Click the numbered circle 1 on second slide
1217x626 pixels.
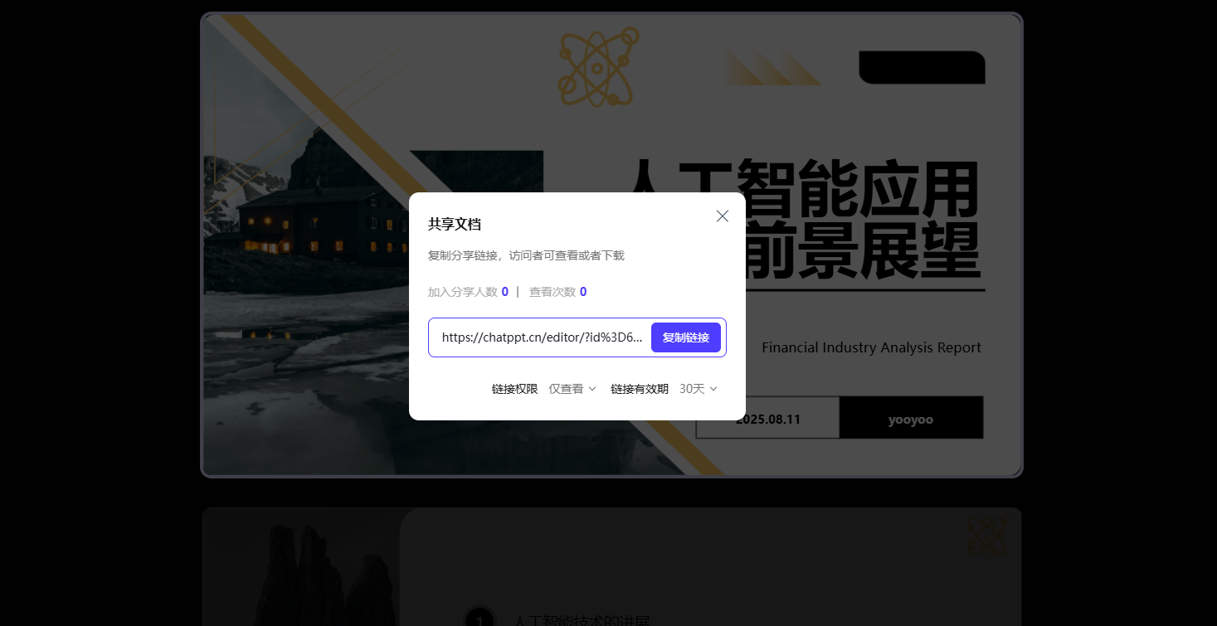(479, 619)
